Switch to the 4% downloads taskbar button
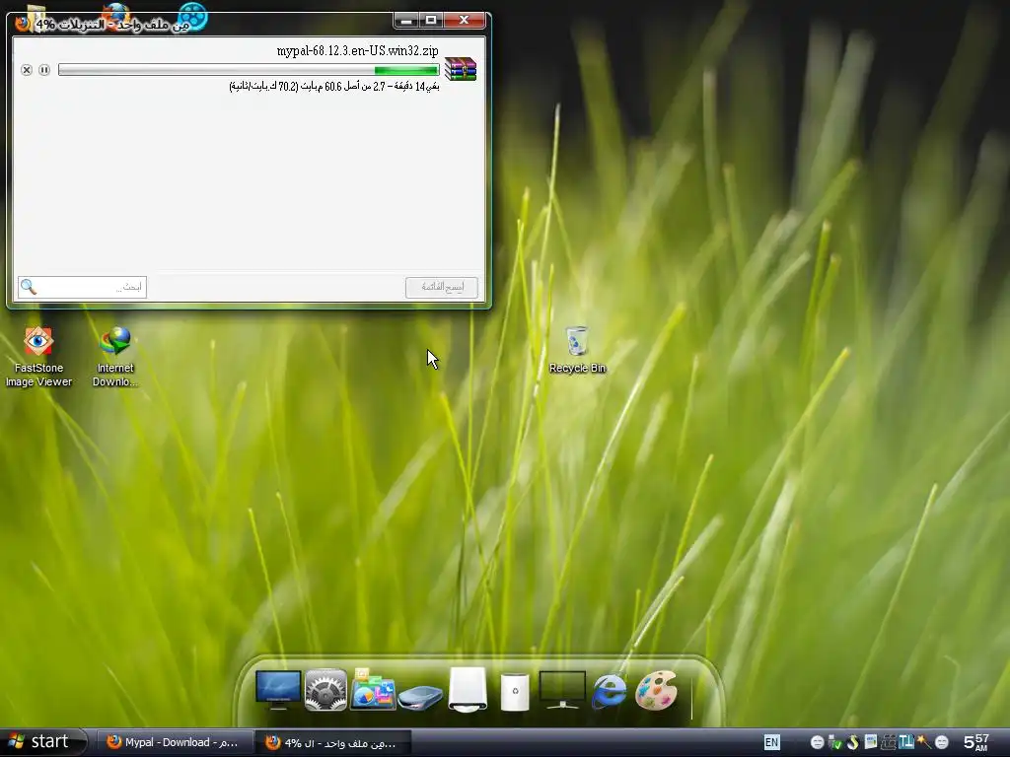Viewport: 1010px width, 757px height. [x=333, y=742]
